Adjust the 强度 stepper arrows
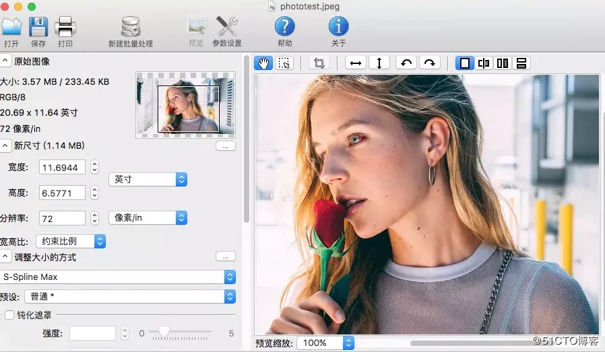 [125, 333]
